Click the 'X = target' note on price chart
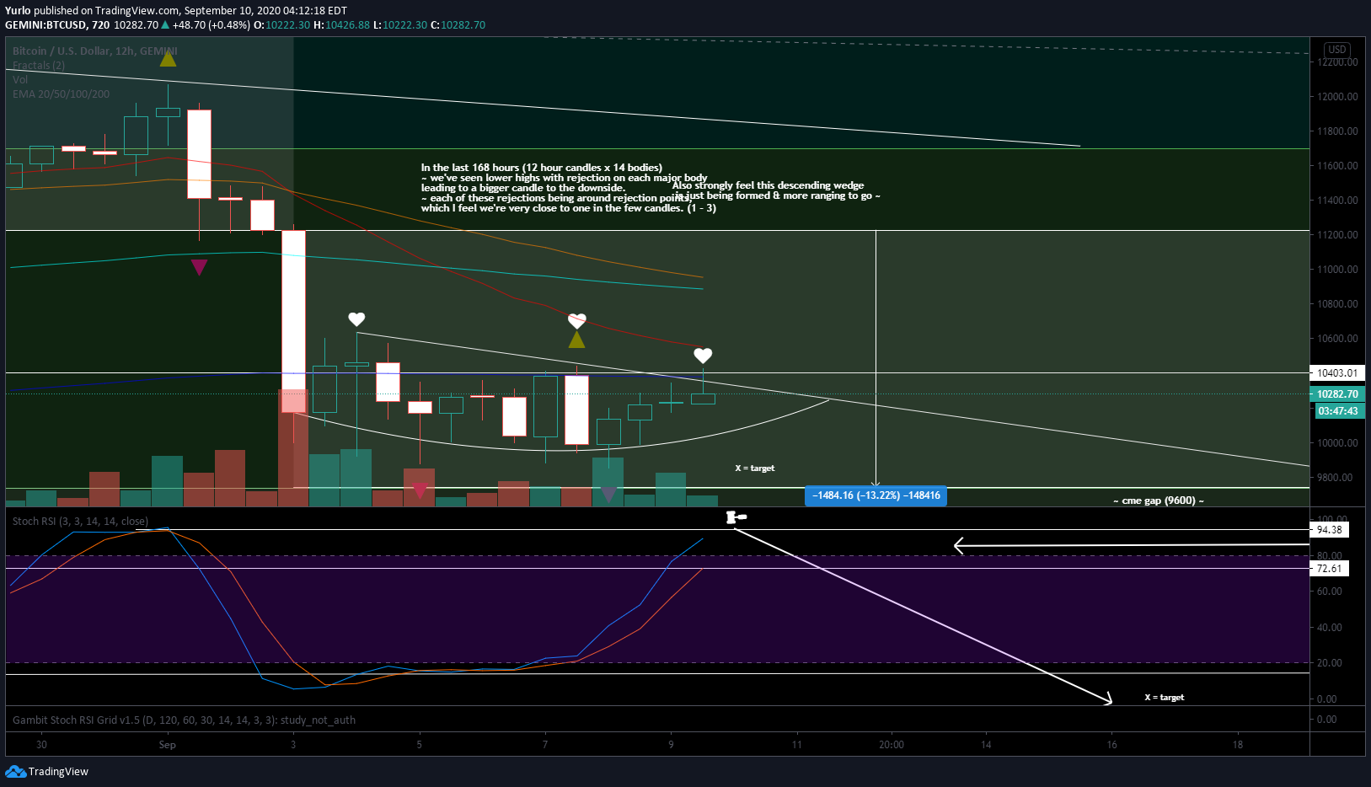 pos(755,468)
